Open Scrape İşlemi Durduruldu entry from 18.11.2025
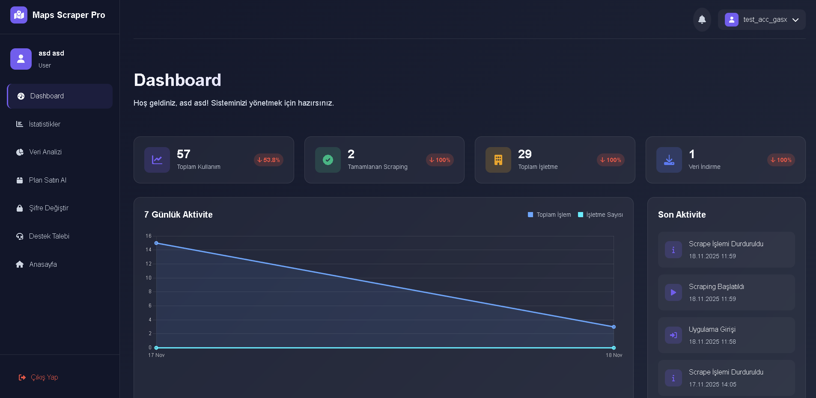This screenshot has width=816, height=398. pyautogui.click(x=727, y=250)
